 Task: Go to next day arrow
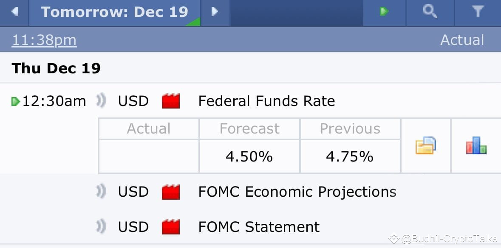[215, 12]
